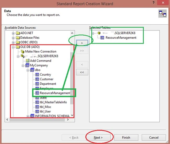The width and height of the screenshot is (170, 144).
Task: Click the single > add table button
Action: [x=82, y=43]
